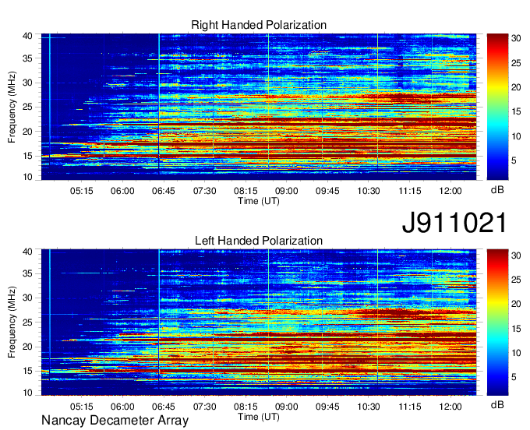Click the Nancay Decameter Array caption

coord(115,420)
